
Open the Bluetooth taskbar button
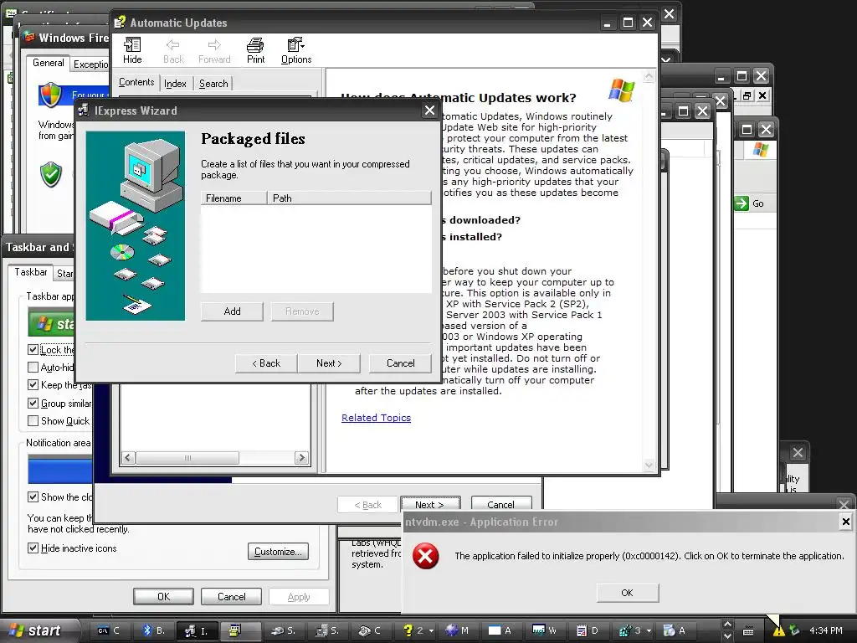coord(154,630)
